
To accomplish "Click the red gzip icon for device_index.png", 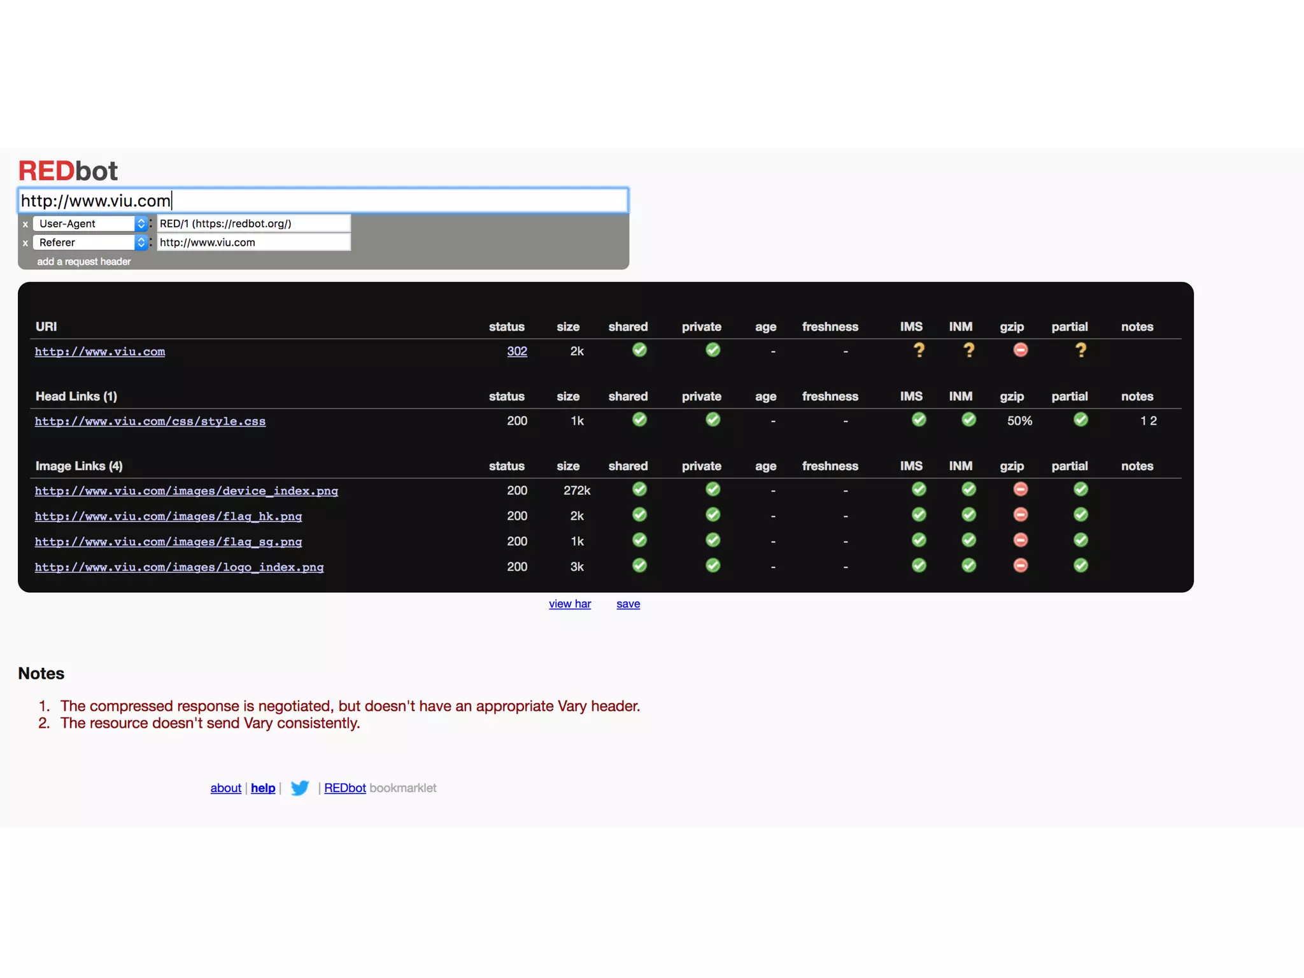I will coord(1020,490).
